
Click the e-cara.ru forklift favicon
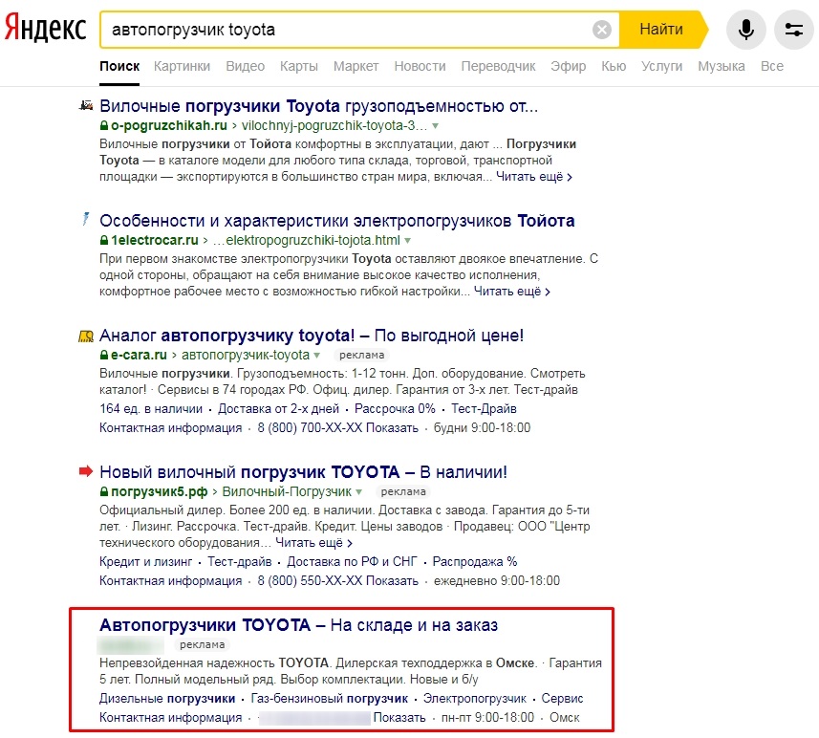pyautogui.click(x=86, y=336)
